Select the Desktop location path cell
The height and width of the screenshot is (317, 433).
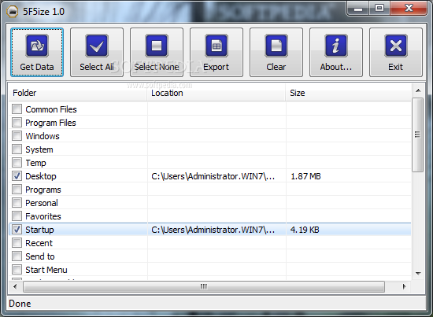click(213, 176)
